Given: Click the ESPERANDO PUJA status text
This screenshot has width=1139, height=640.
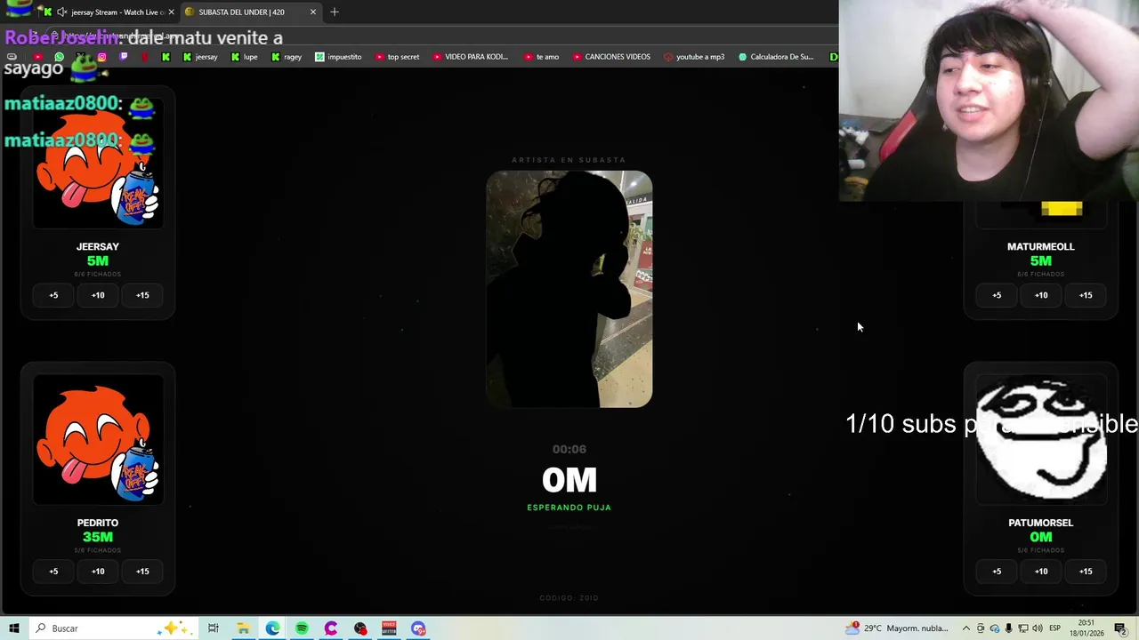Looking at the screenshot, I should click(569, 508).
